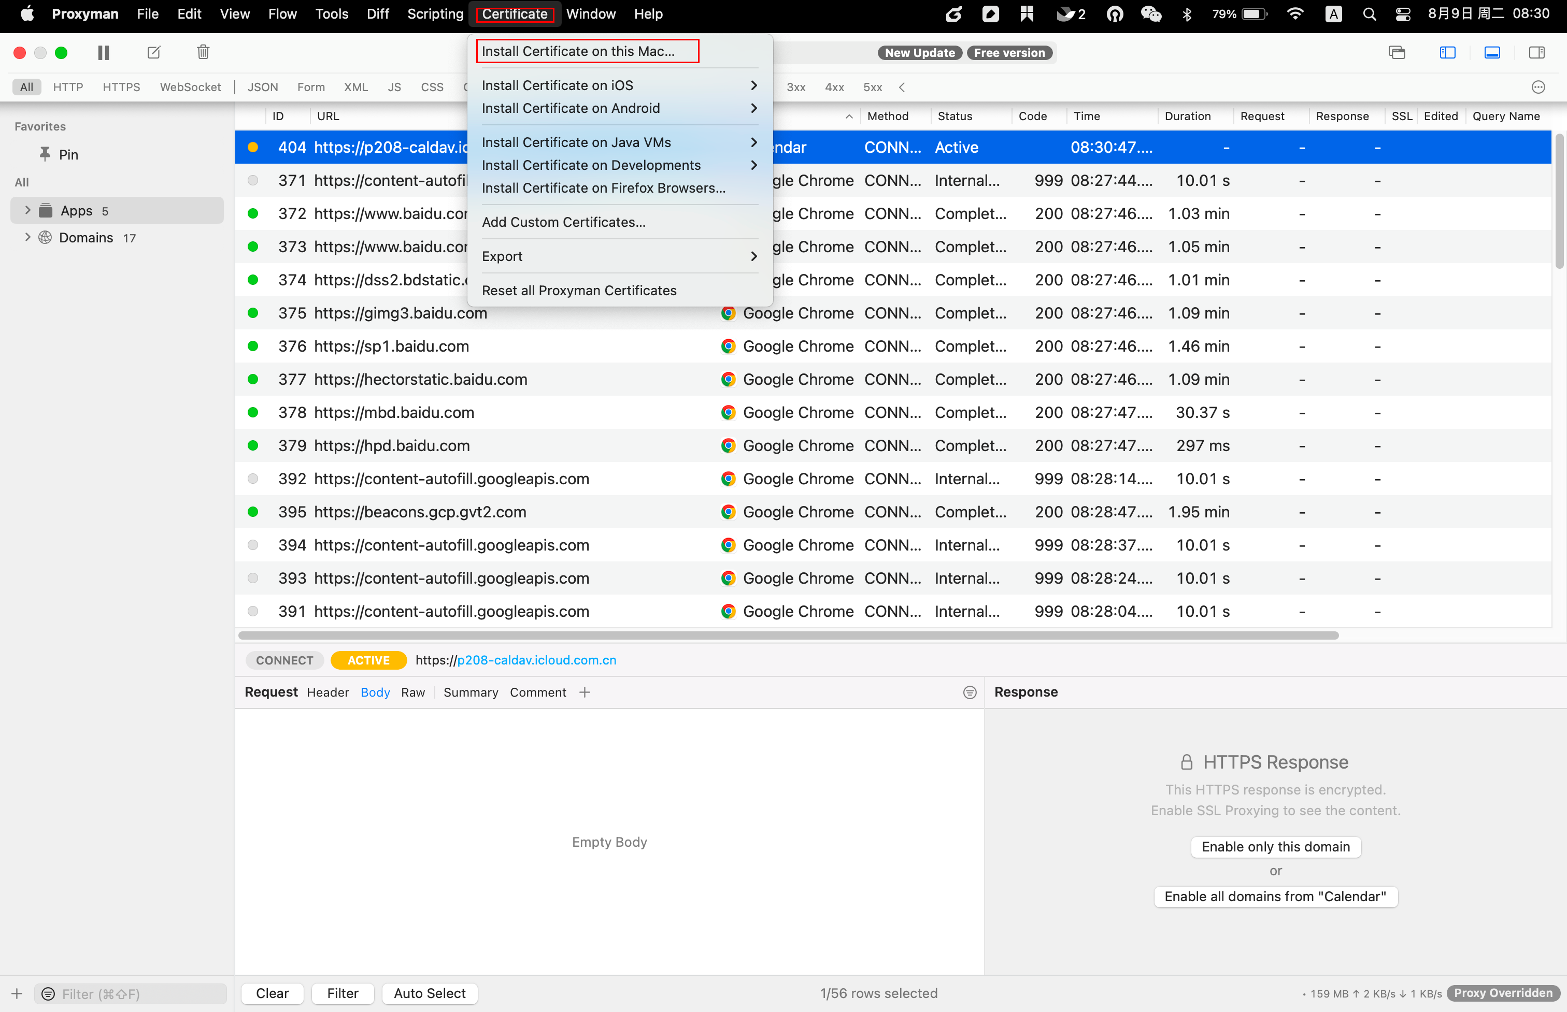
Task: Click the horizontal scrollbar of request list
Action: 788,635
